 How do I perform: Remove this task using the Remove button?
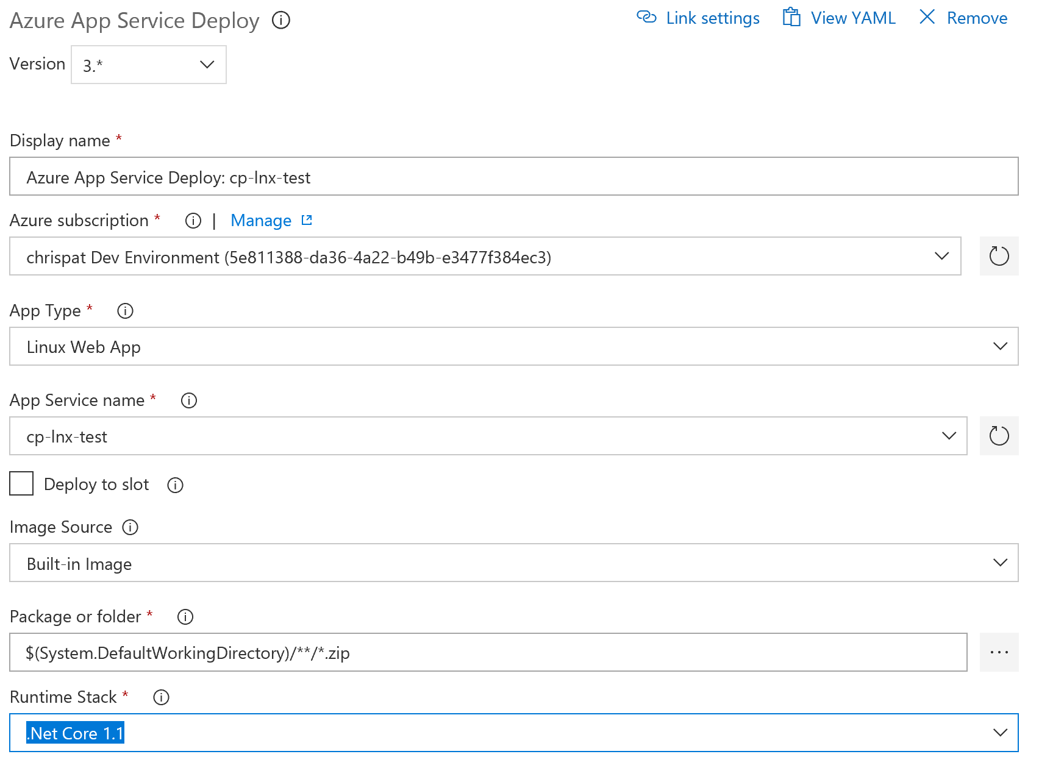pyautogui.click(x=963, y=18)
